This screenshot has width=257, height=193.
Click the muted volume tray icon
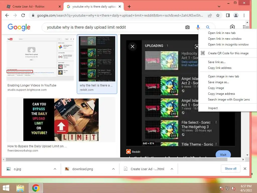point(233,188)
